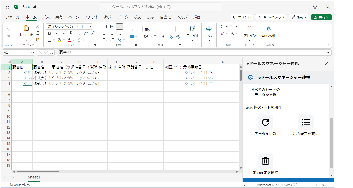The height and width of the screenshot is (188, 353).
Task: Click the wrap text icon
Action: tap(132, 29)
